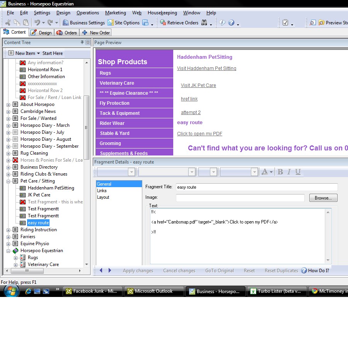Click the Undo arrow icon
Screen dimensions: 348x348
pyautogui.click(x=37, y=23)
